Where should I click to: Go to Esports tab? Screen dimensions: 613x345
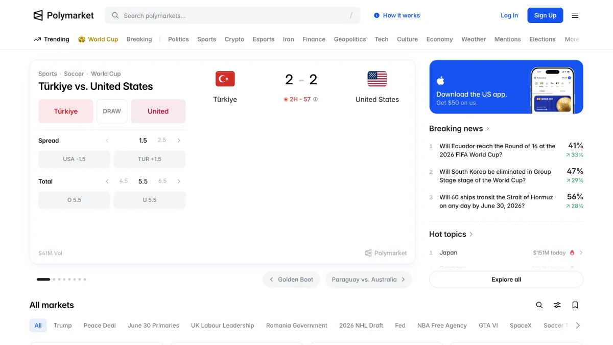point(264,39)
